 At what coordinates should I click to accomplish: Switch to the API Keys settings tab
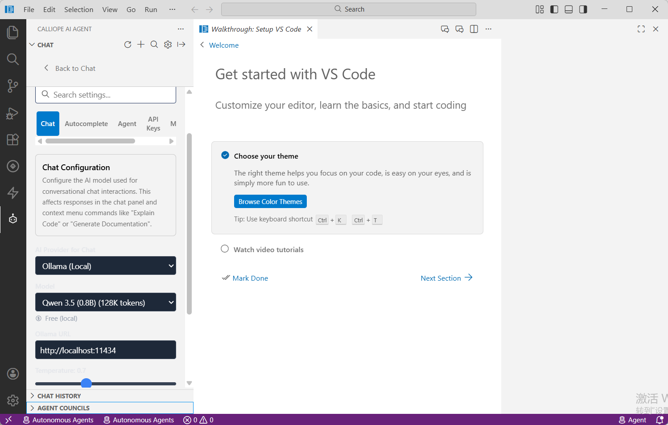click(x=153, y=124)
